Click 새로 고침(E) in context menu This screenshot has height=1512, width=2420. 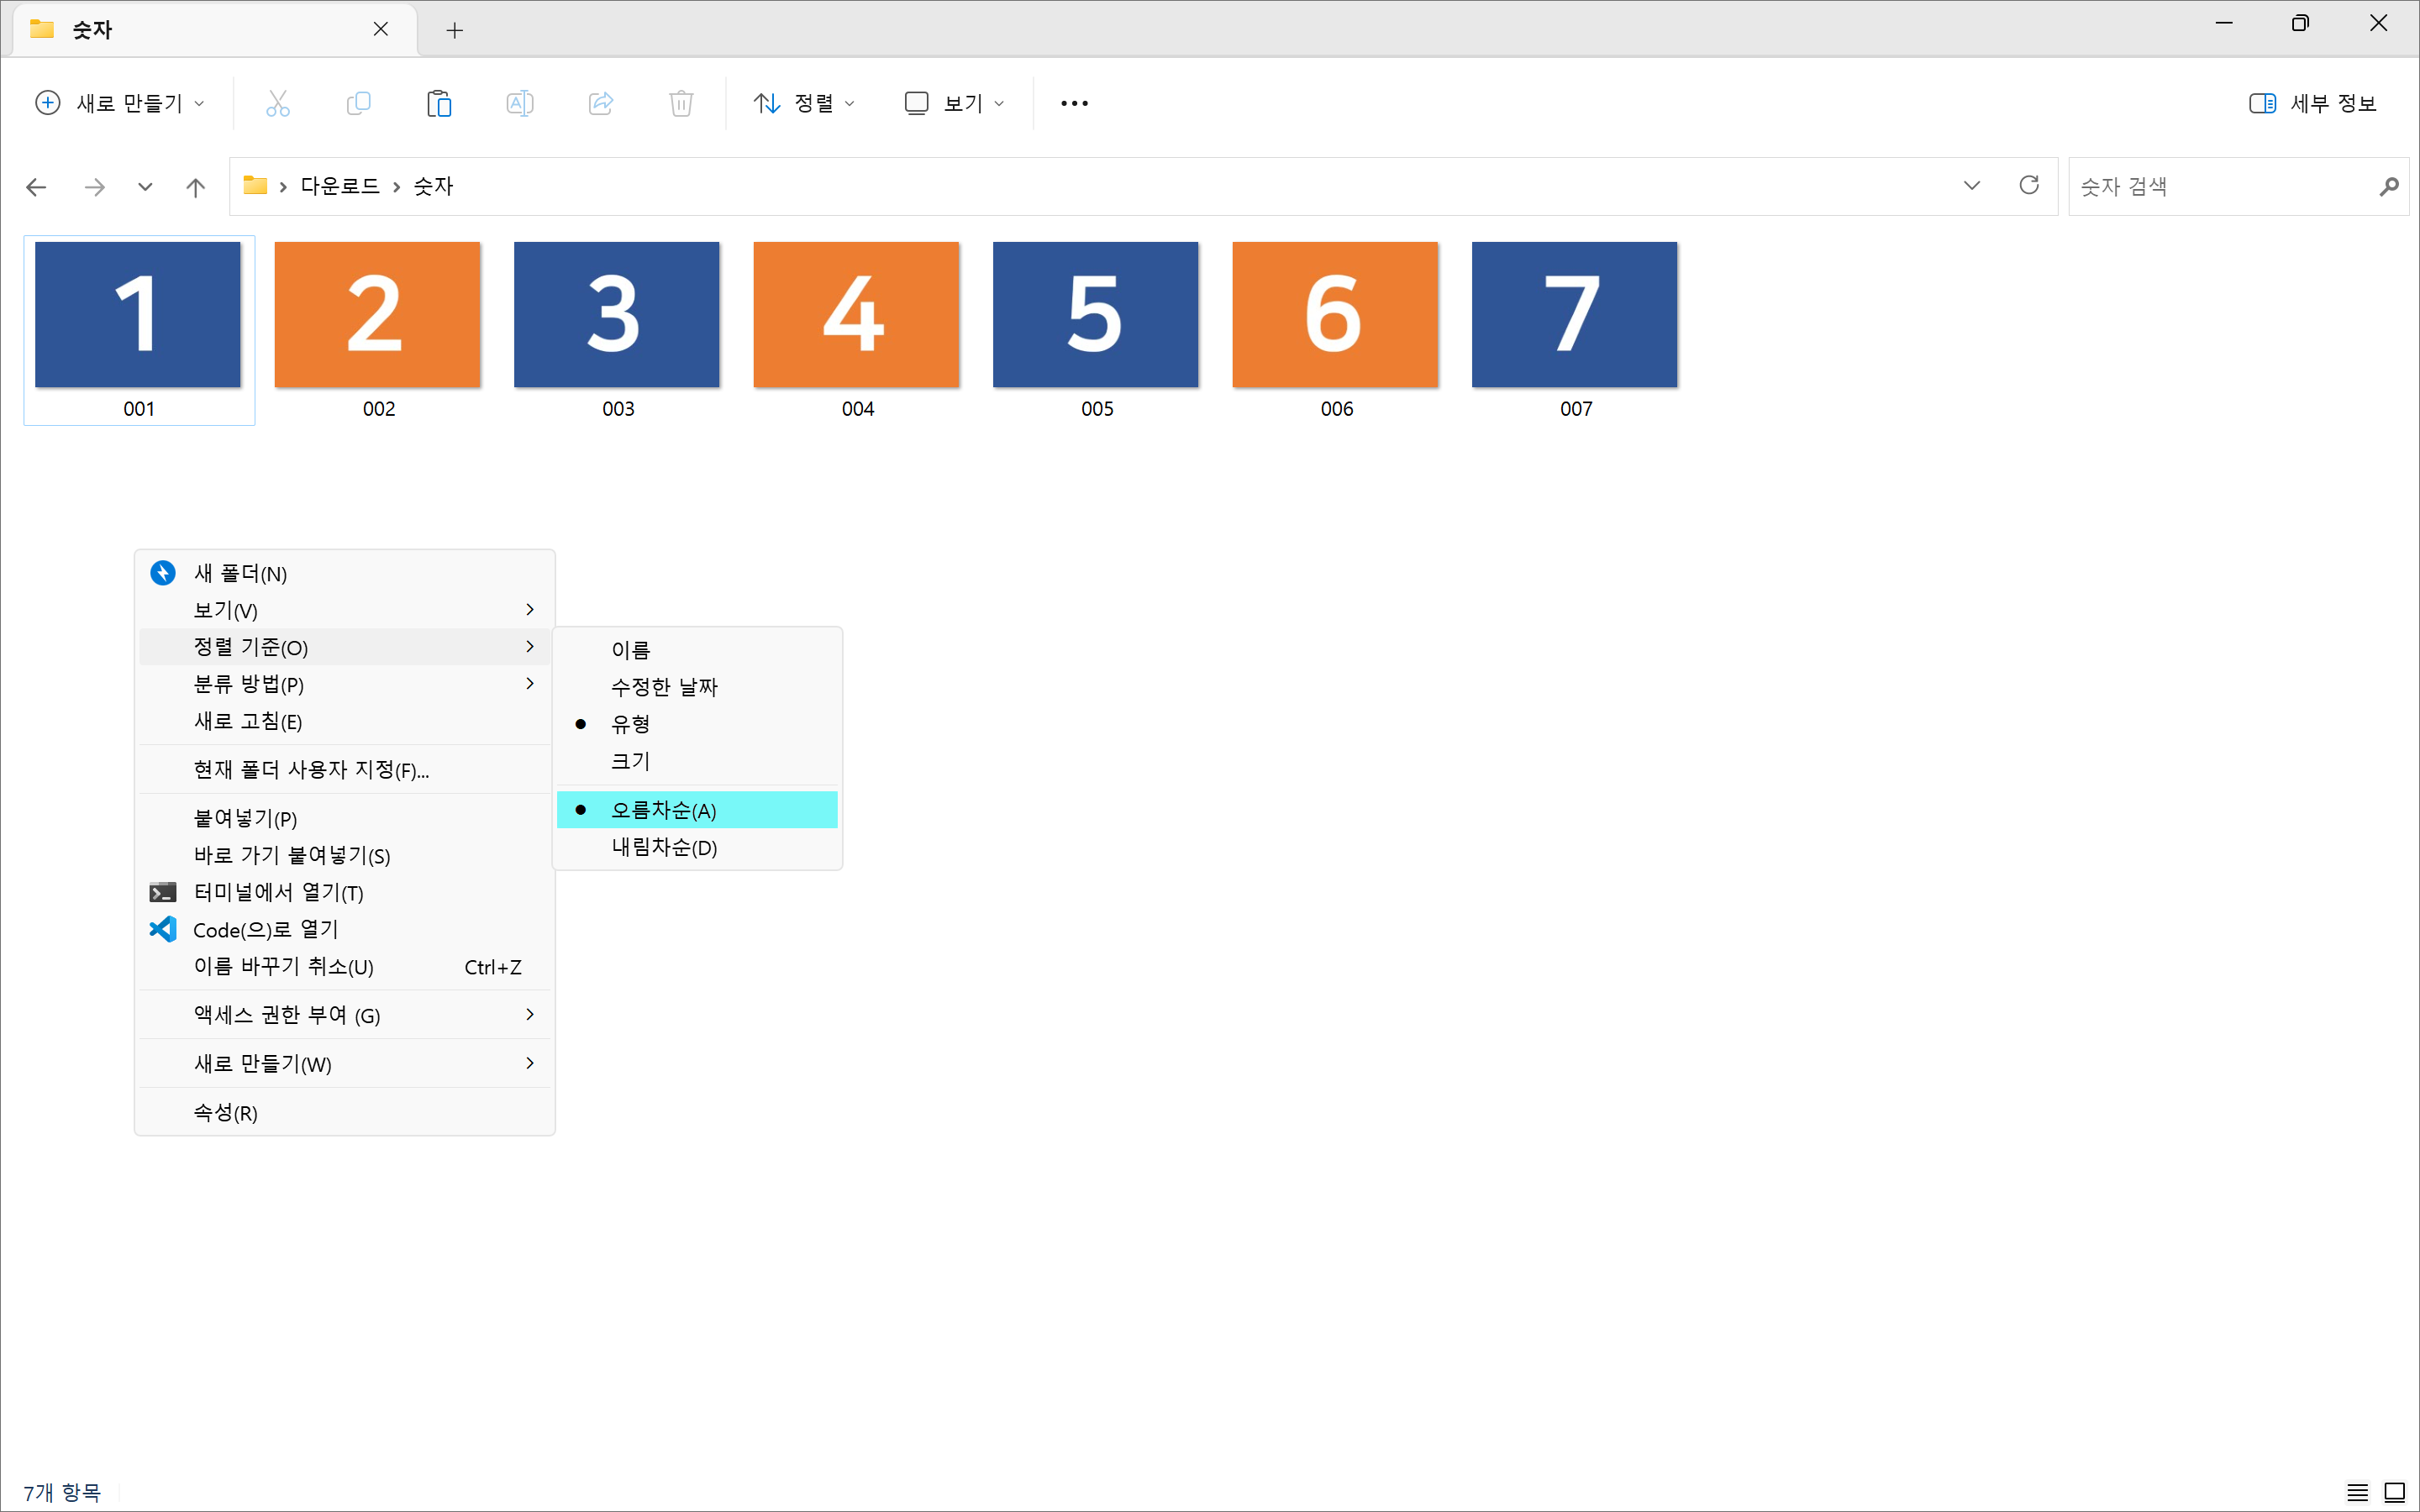[x=248, y=721]
